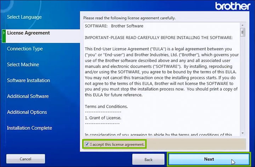Open the Additional Software step
Image resolution: width=255 pixels, height=167 pixels.
(28, 96)
